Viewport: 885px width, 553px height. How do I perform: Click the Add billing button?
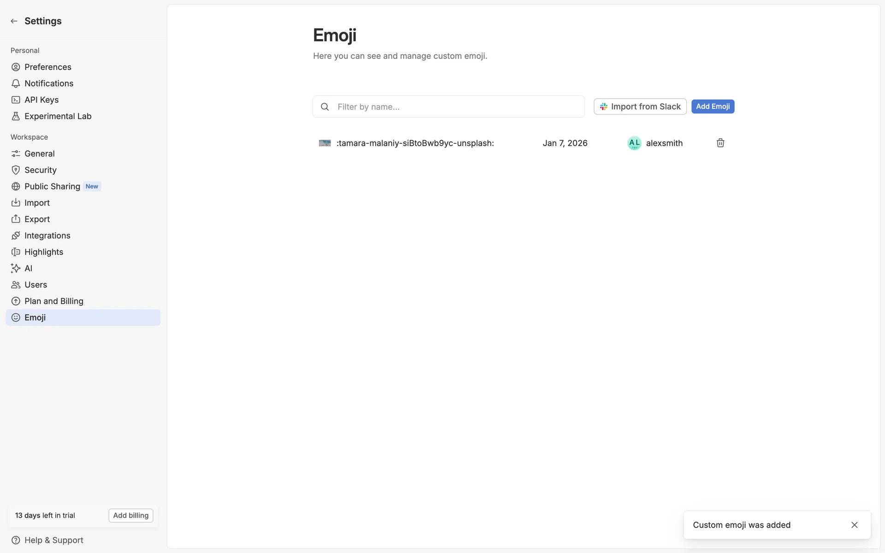click(x=130, y=515)
